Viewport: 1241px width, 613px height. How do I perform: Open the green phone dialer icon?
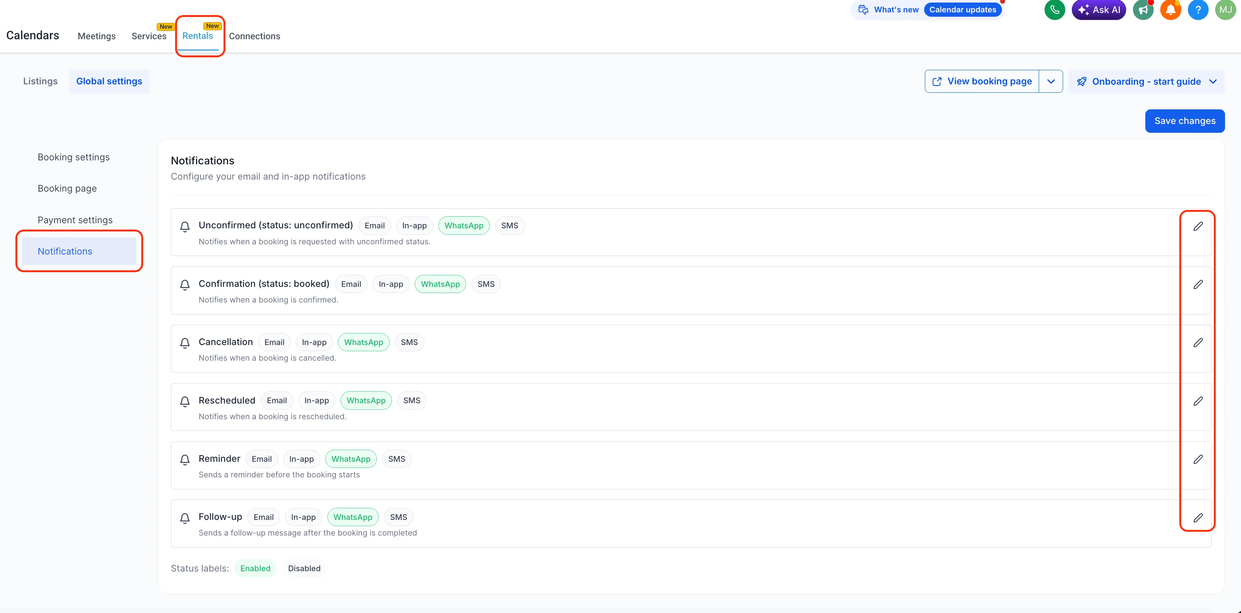point(1054,9)
